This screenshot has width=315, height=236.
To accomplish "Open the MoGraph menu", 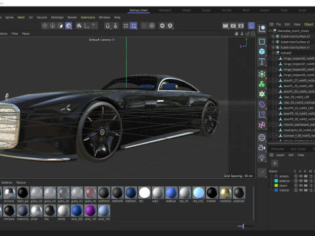I will tap(57, 17).
